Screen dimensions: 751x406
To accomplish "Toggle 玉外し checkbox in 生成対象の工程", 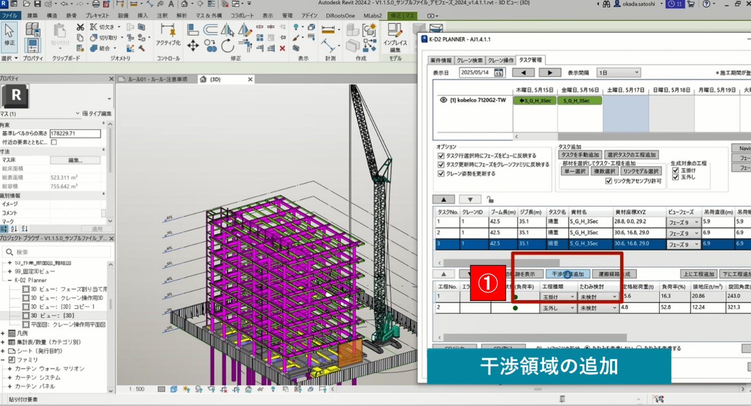I will (x=675, y=177).
